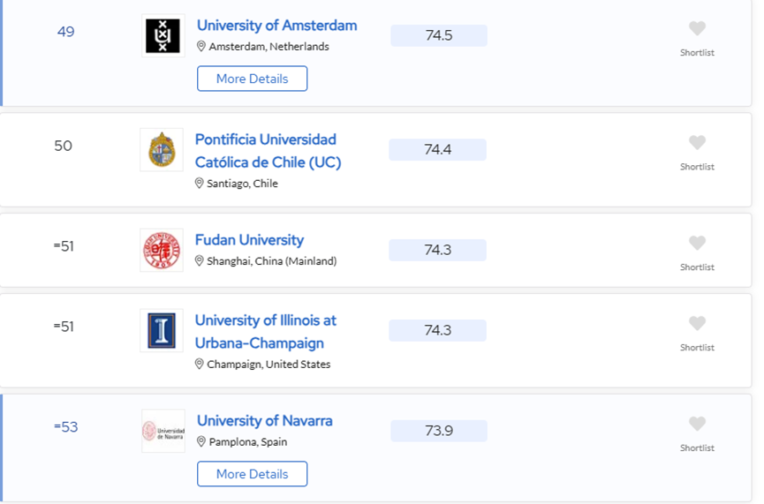
Task: Shortlist University of Amsterdam with heart icon
Action: pos(697,29)
